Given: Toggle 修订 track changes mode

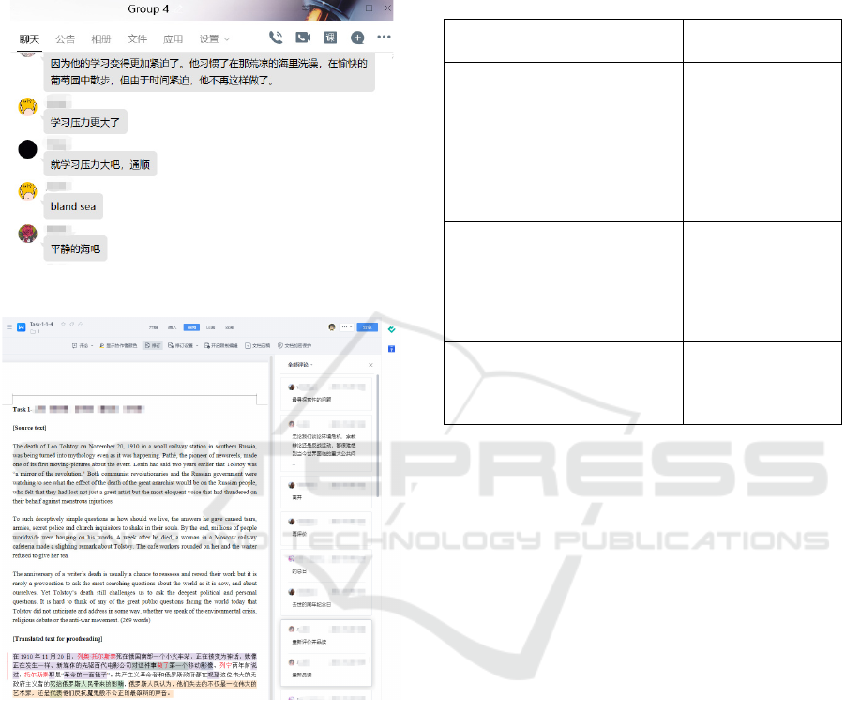Looking at the screenshot, I should [x=153, y=345].
